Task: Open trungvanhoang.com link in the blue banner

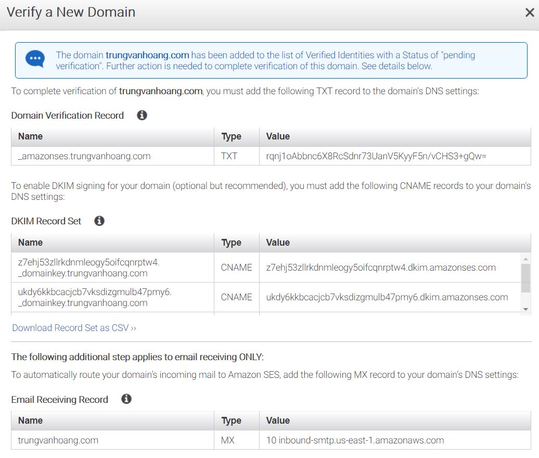Action: click(x=147, y=55)
